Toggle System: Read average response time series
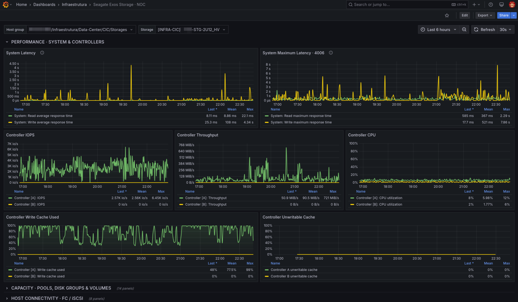 coord(43,116)
